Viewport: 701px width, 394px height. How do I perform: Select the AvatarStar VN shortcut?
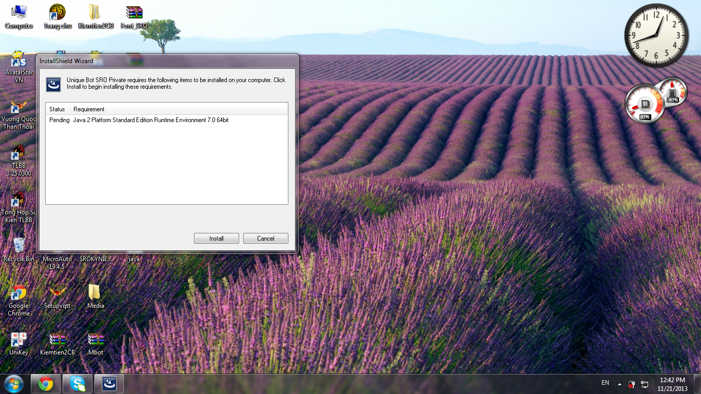pyautogui.click(x=19, y=67)
